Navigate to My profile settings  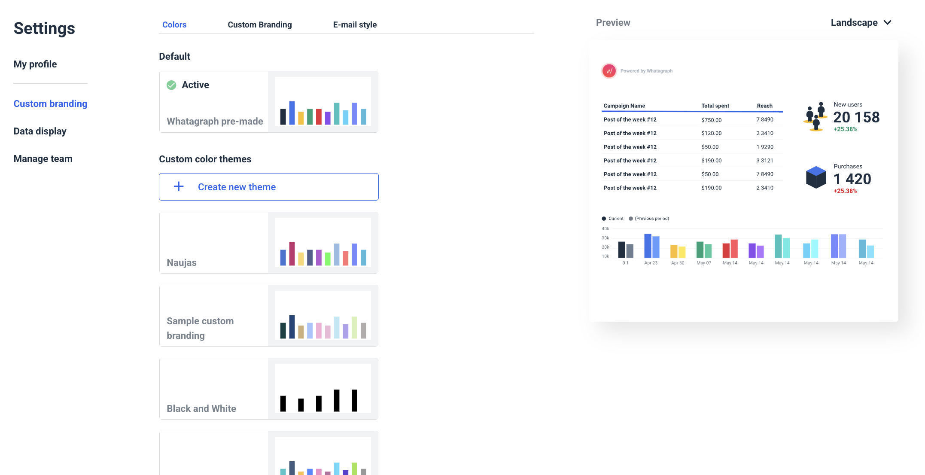(x=34, y=64)
